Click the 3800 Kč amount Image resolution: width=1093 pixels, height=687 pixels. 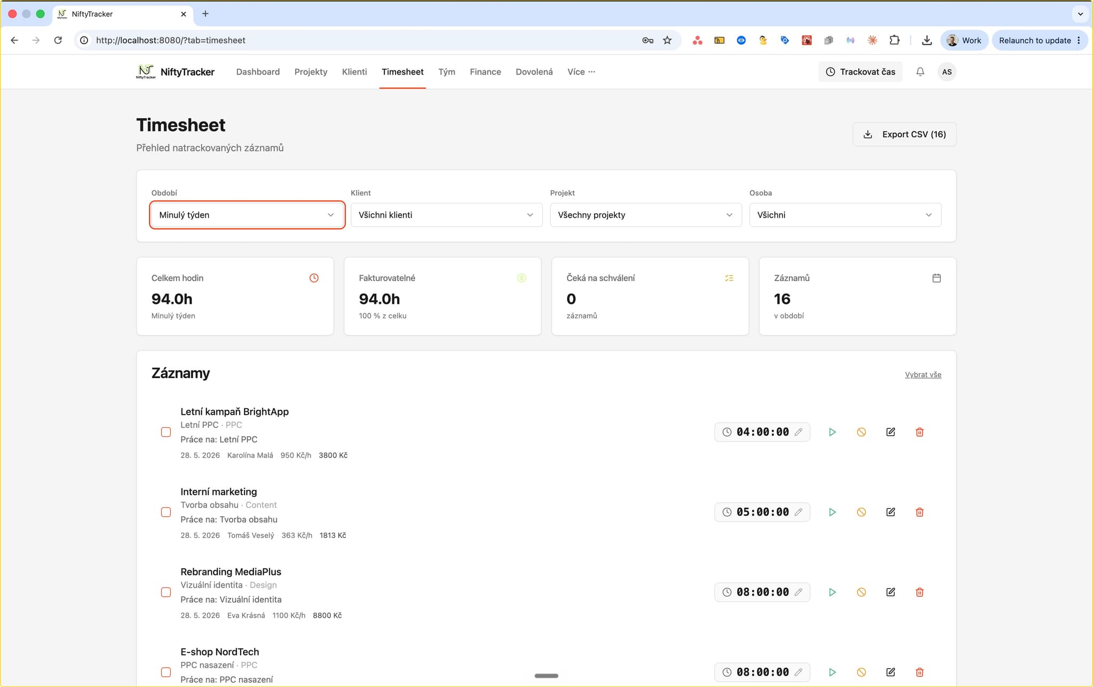click(333, 456)
